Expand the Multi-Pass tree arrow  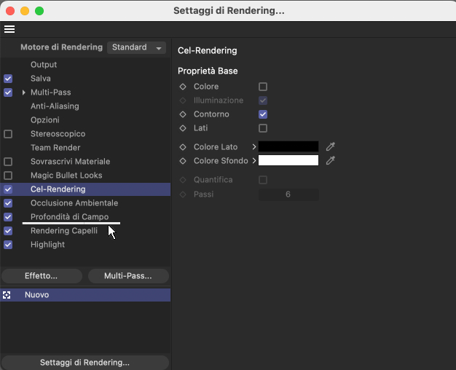coord(24,92)
